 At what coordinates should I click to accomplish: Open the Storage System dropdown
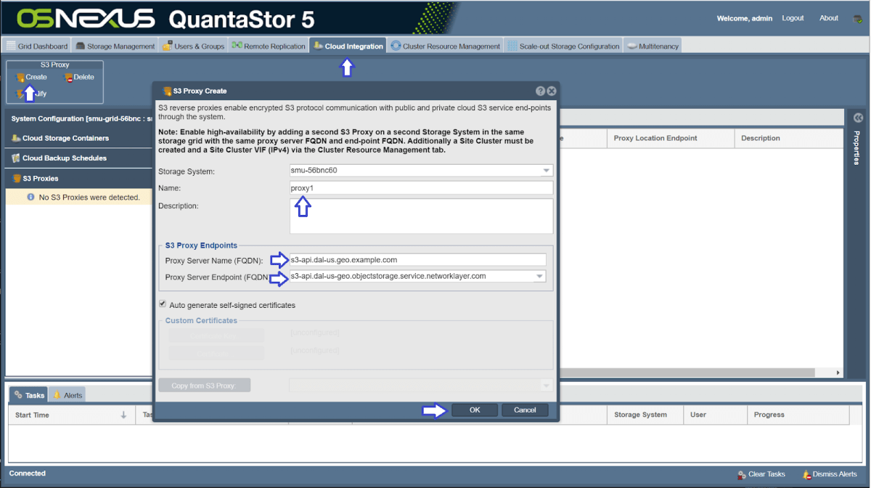click(x=546, y=170)
